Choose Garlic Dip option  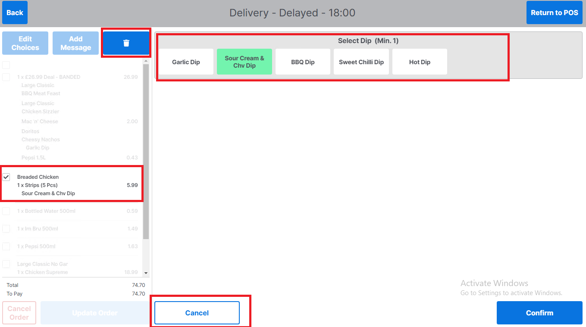(186, 62)
